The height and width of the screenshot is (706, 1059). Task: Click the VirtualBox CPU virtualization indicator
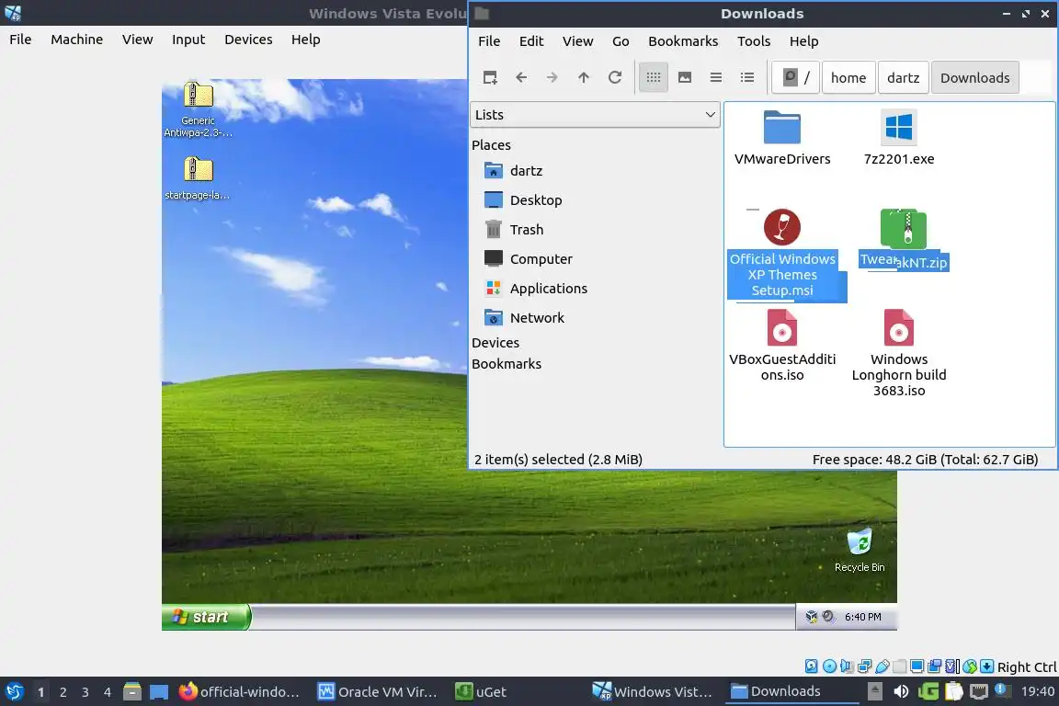tap(952, 666)
